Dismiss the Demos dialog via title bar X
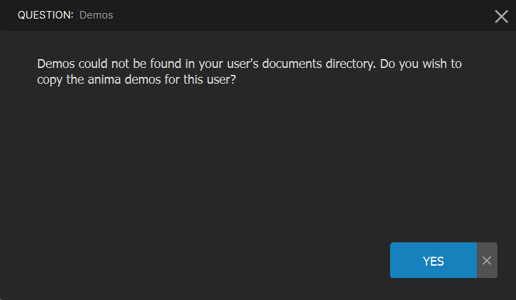 click(501, 16)
